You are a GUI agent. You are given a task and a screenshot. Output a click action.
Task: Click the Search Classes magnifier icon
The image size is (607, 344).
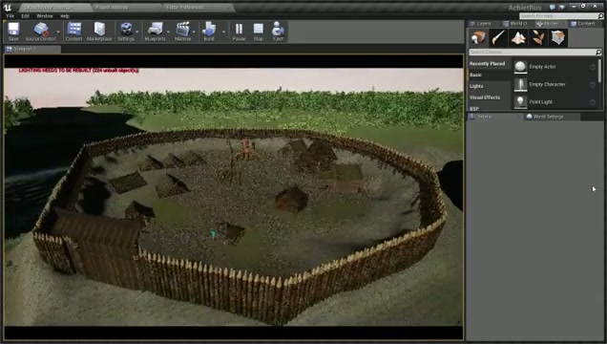598,52
